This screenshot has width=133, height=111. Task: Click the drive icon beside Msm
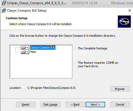coord(24,52)
